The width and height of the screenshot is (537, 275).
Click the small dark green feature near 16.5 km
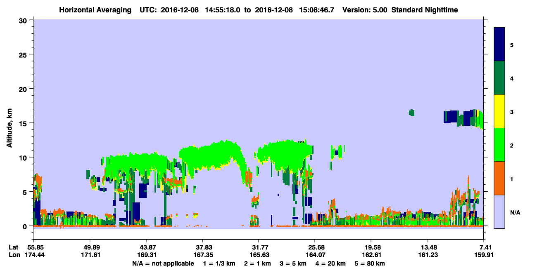pos(411,113)
